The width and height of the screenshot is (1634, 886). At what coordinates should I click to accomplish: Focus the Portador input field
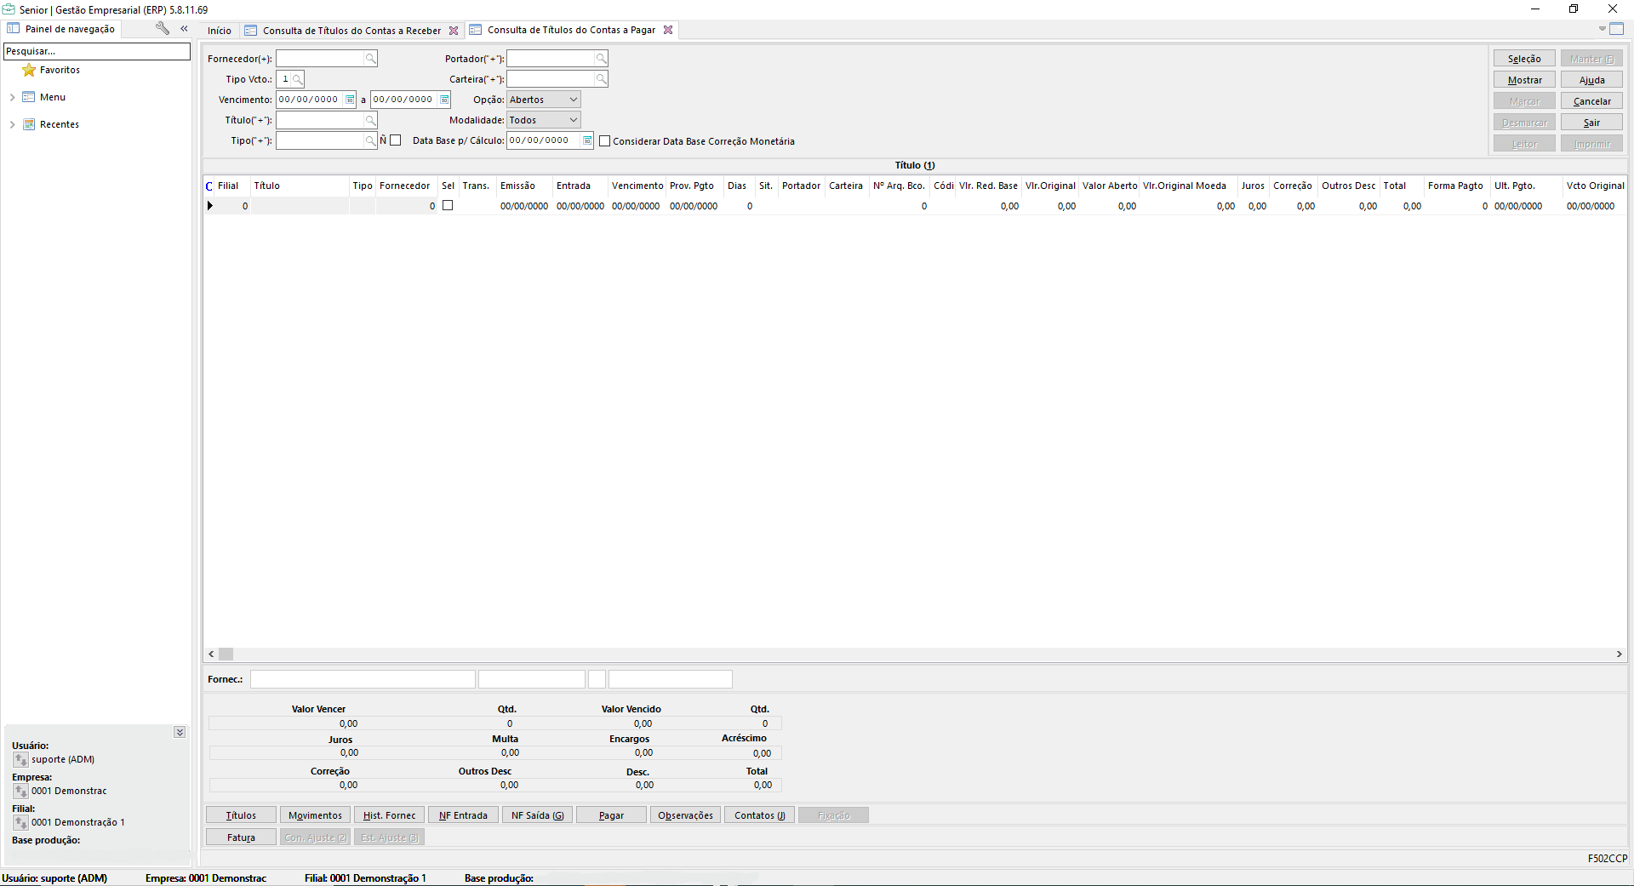pyautogui.click(x=551, y=59)
